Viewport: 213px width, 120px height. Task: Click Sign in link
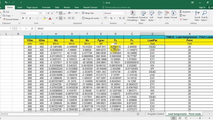tap(202, 7)
